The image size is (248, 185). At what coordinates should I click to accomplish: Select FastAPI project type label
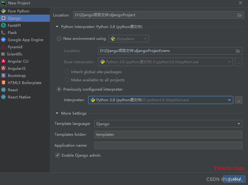pos(14,26)
